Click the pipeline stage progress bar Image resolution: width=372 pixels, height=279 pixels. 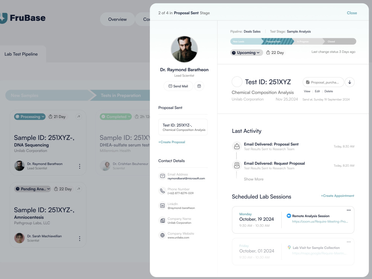(294, 42)
